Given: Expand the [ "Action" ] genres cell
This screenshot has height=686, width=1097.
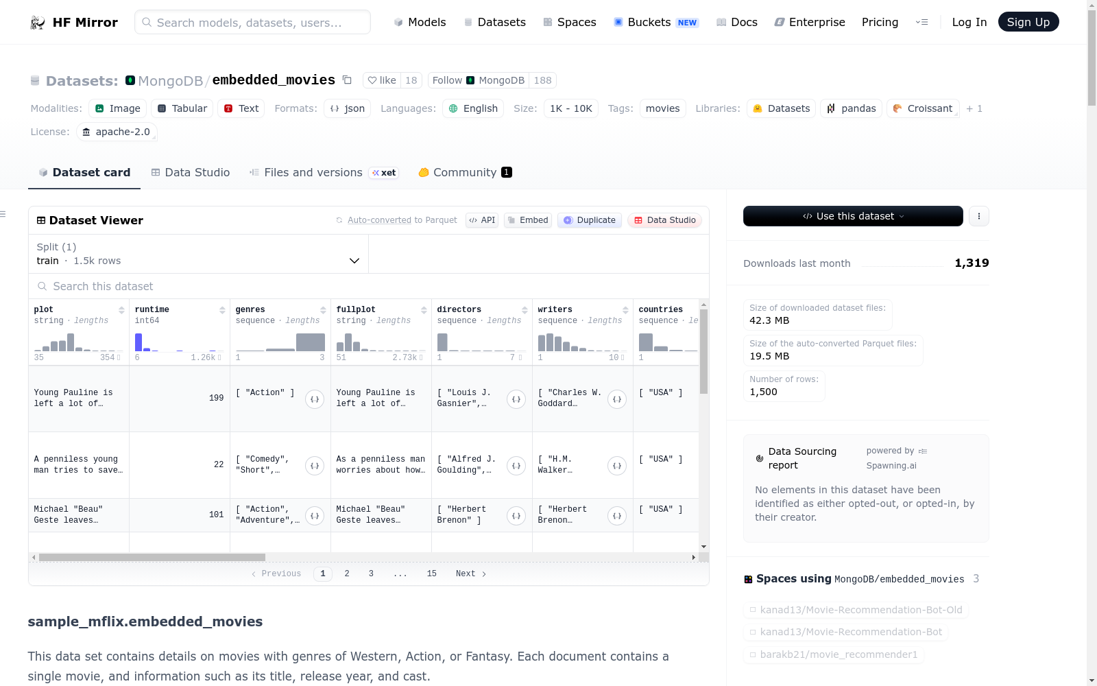Looking at the screenshot, I should [x=315, y=399].
